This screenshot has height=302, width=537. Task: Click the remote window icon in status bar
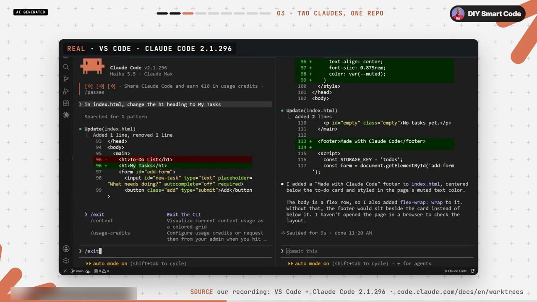coord(65,271)
